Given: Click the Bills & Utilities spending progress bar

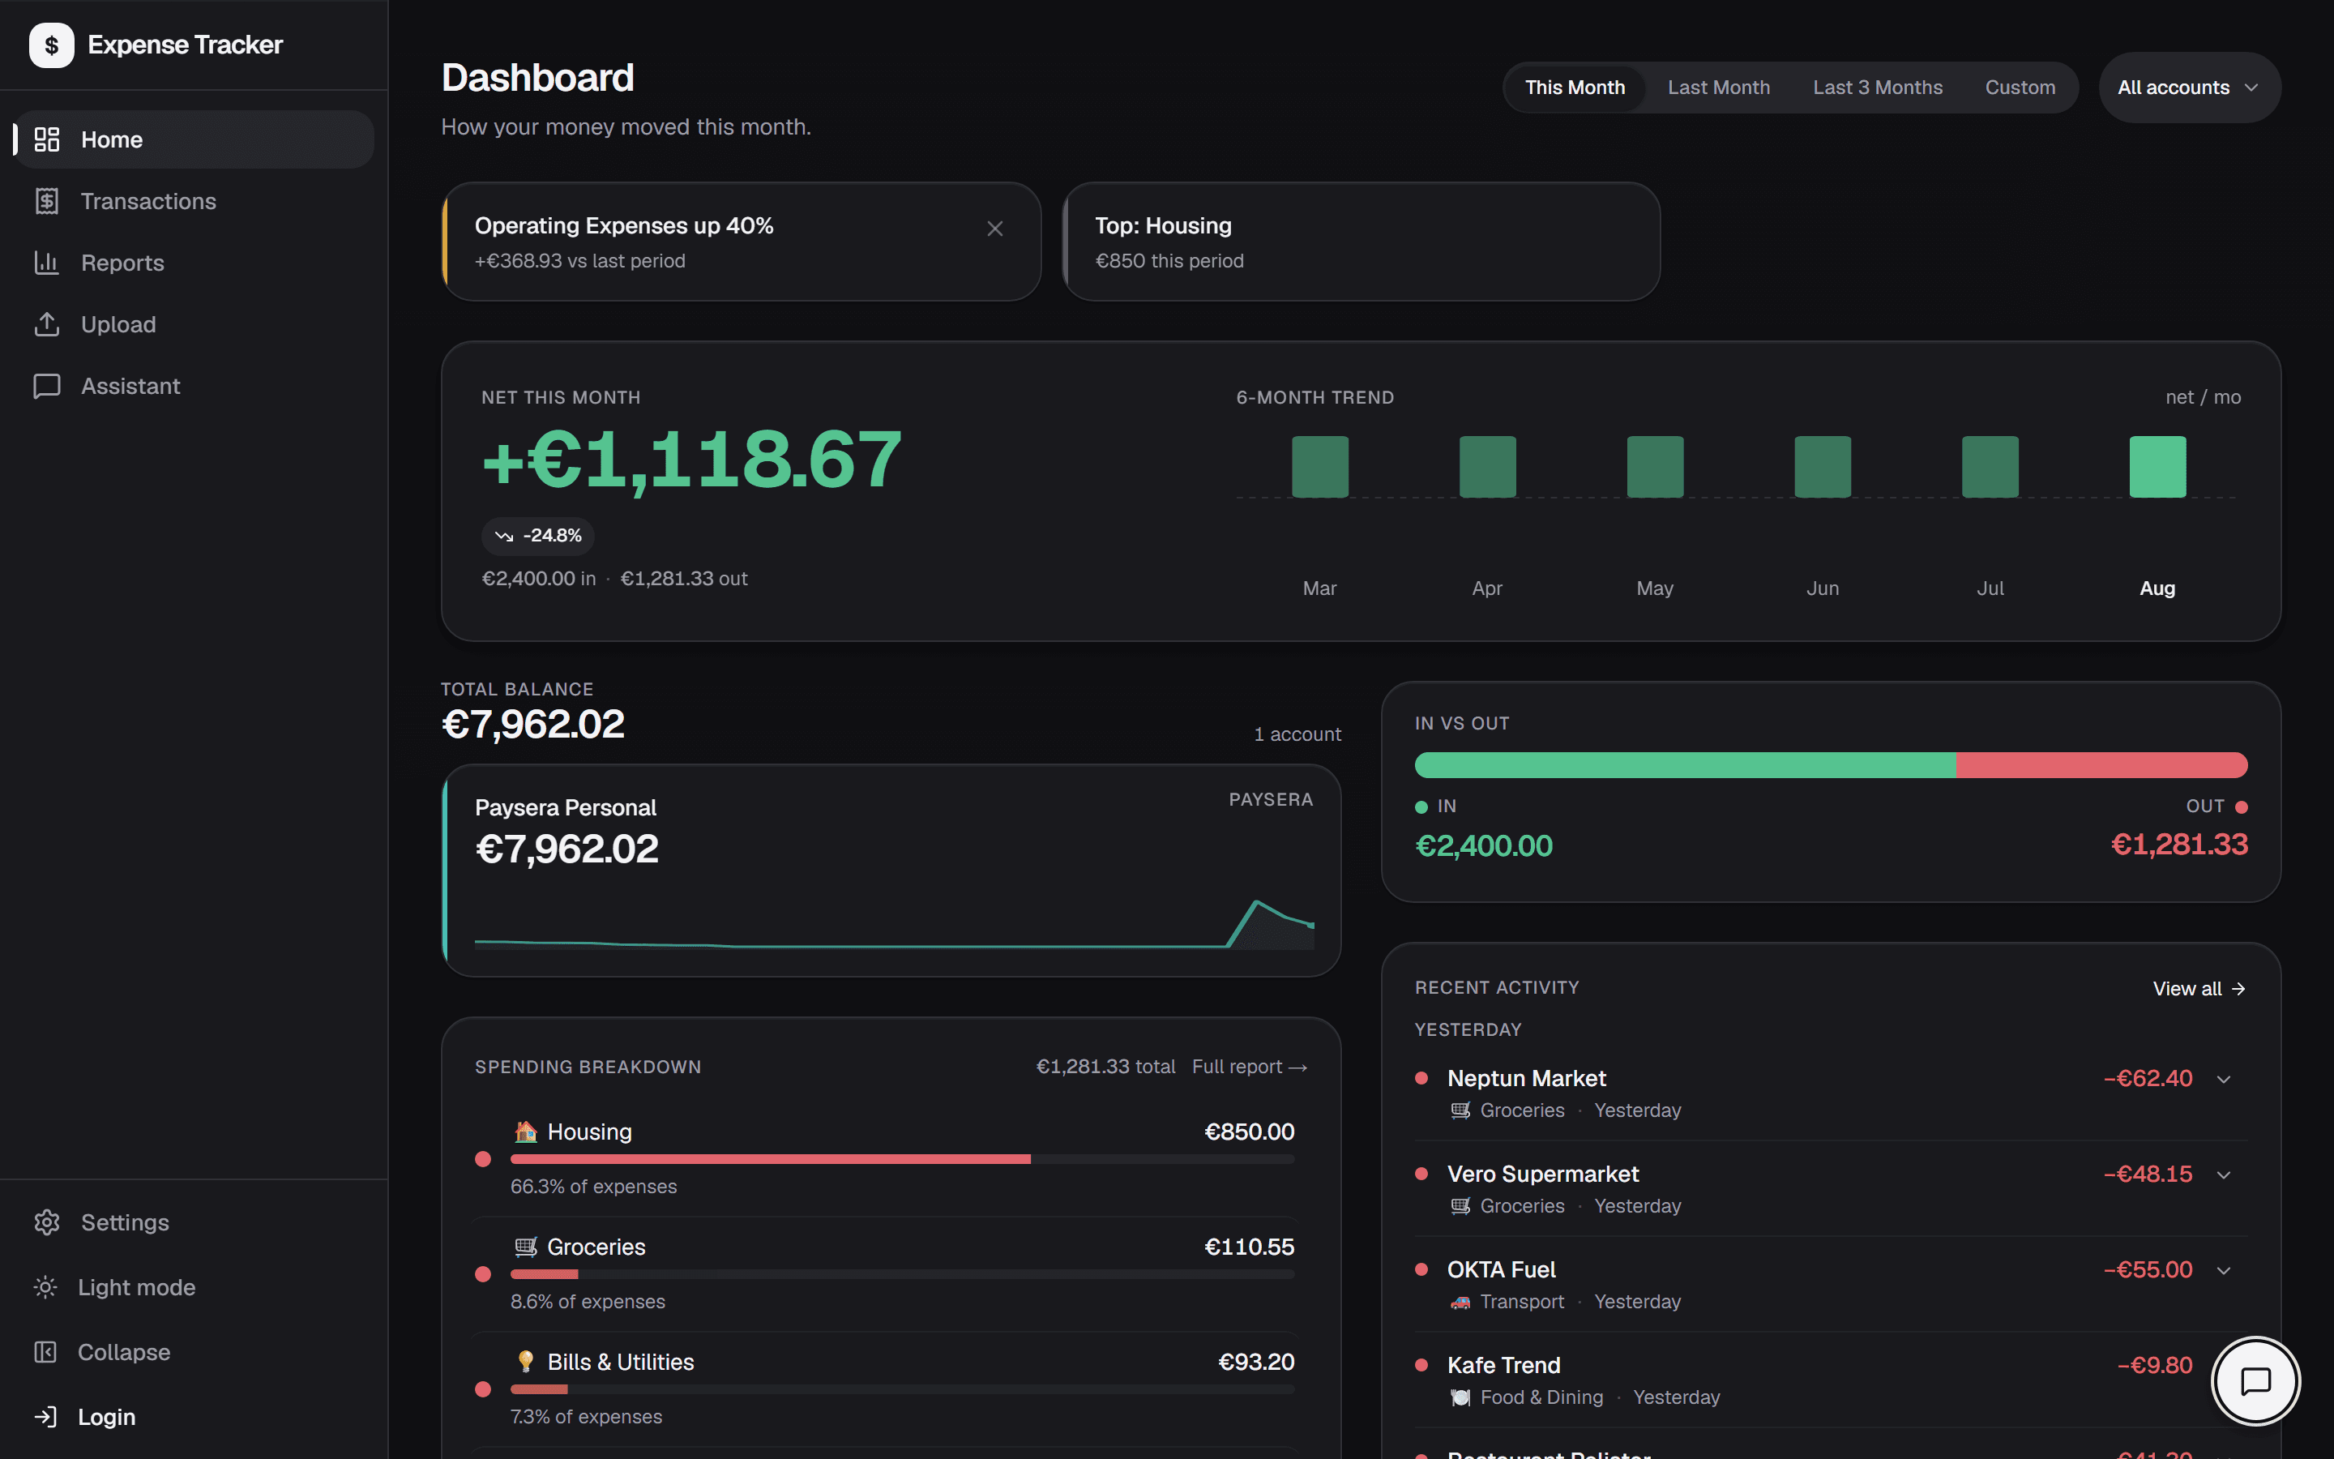Looking at the screenshot, I should coord(902,1389).
